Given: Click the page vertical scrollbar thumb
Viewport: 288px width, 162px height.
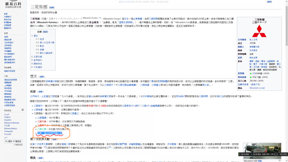Looking at the screenshot, I should click(x=286, y=26).
